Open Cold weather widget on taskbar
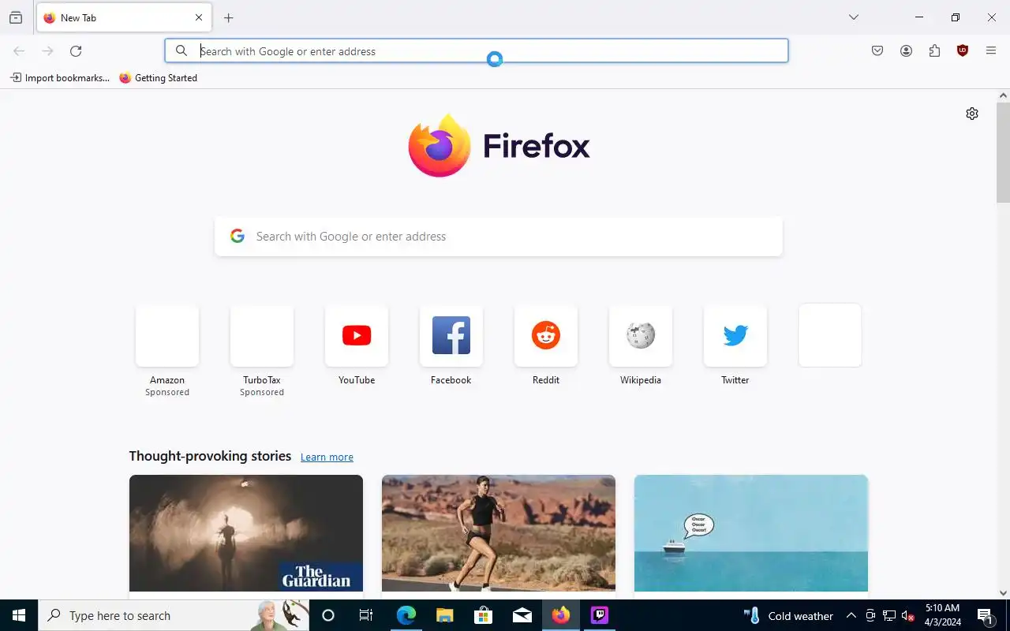The width and height of the screenshot is (1010, 631). pyautogui.click(x=788, y=615)
